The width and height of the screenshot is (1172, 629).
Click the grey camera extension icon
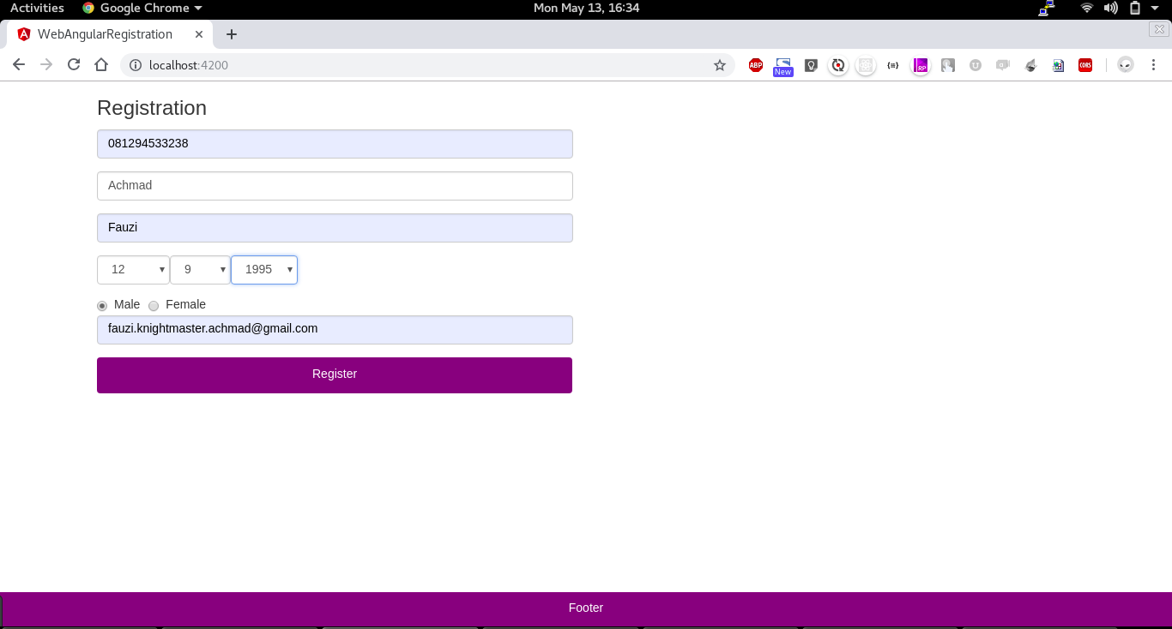point(1003,65)
